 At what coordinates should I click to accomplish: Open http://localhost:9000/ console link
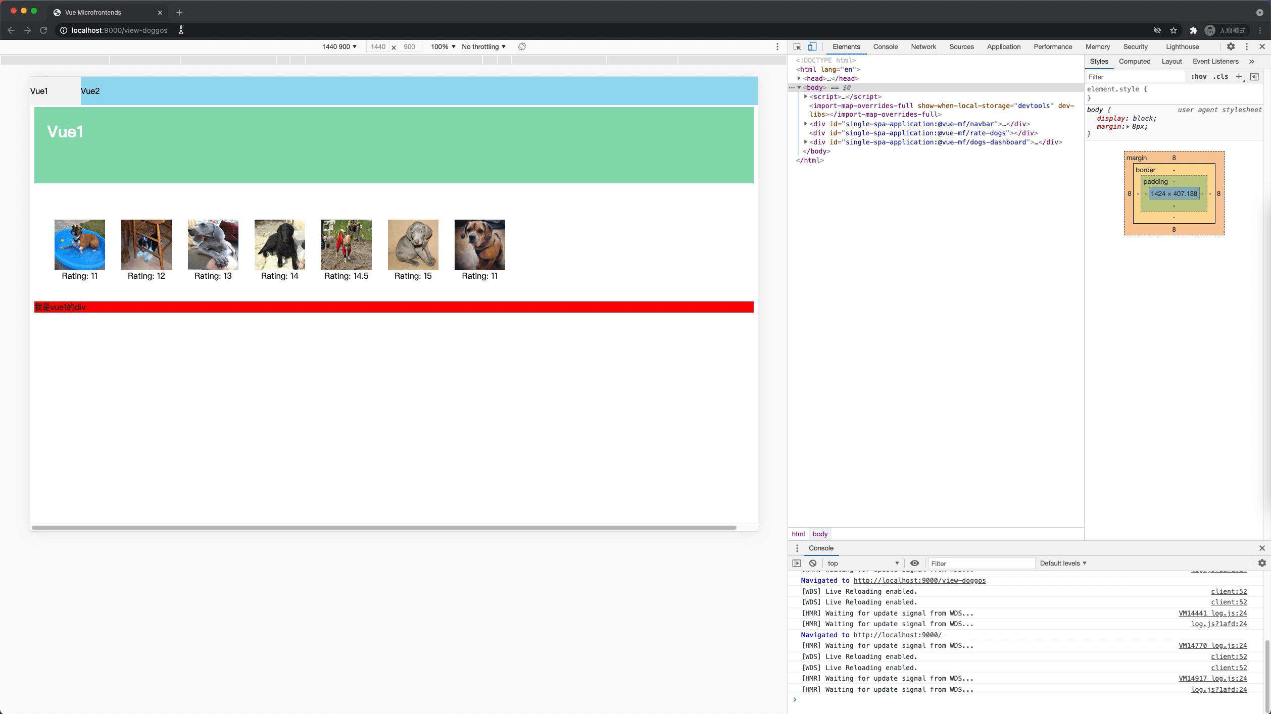tap(897, 635)
